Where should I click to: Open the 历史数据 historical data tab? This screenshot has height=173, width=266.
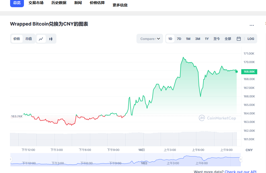coord(59,3)
